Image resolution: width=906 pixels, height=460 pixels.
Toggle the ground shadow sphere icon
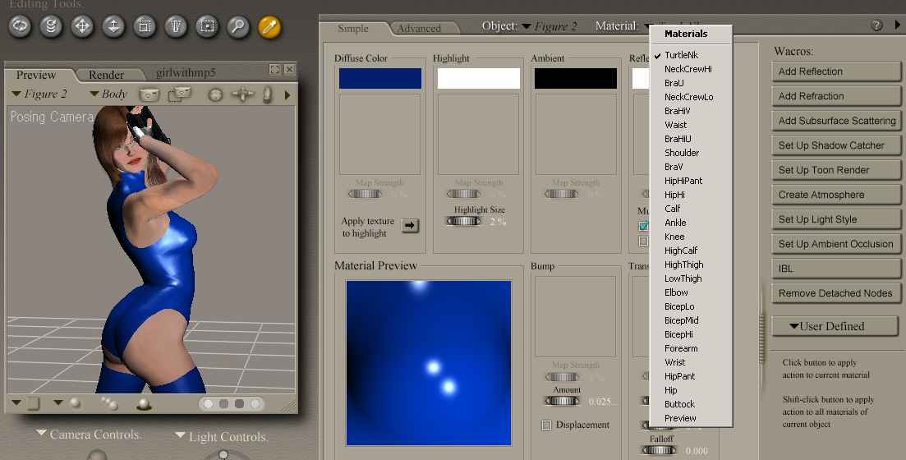pos(144,403)
